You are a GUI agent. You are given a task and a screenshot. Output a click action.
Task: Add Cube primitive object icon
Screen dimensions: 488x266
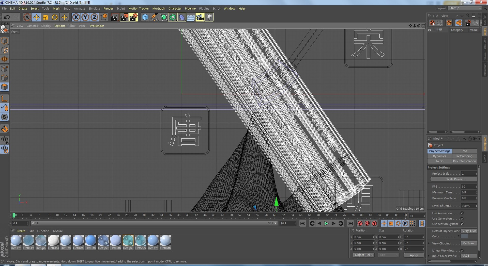click(145, 17)
